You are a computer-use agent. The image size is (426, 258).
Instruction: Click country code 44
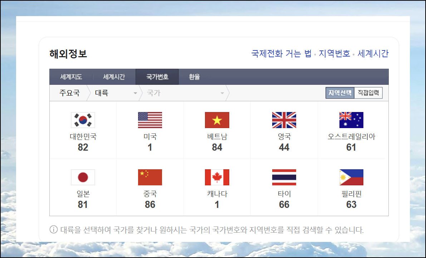284,147
